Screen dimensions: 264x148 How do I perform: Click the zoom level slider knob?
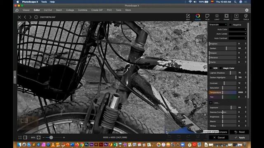[51, 137]
